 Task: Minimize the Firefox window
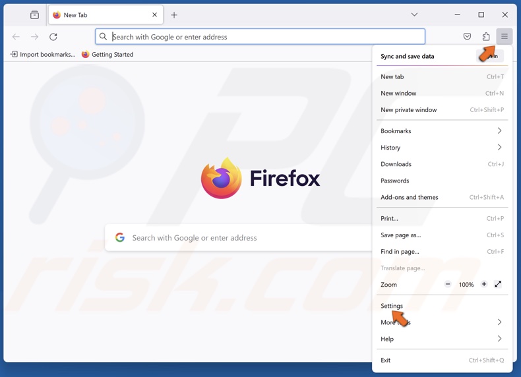click(458, 14)
